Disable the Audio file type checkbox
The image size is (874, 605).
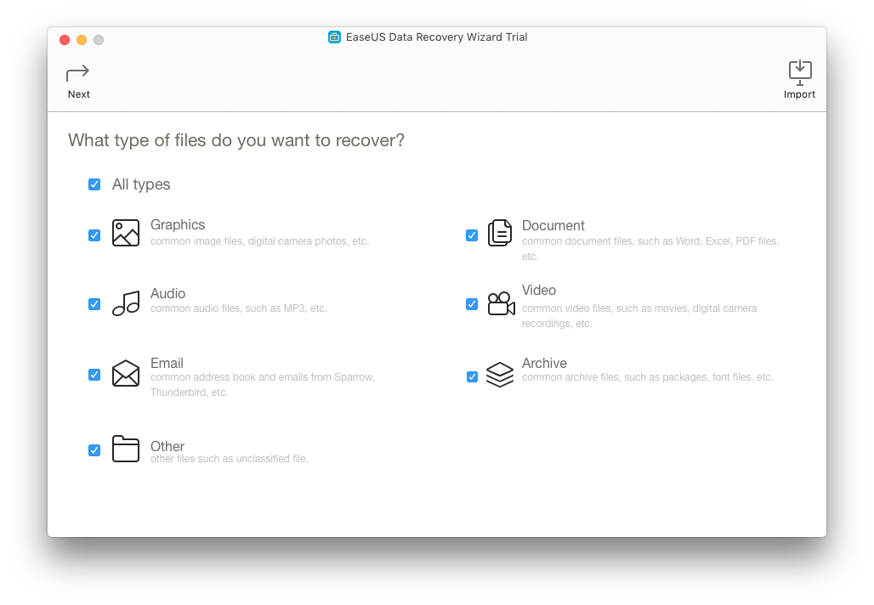[94, 304]
